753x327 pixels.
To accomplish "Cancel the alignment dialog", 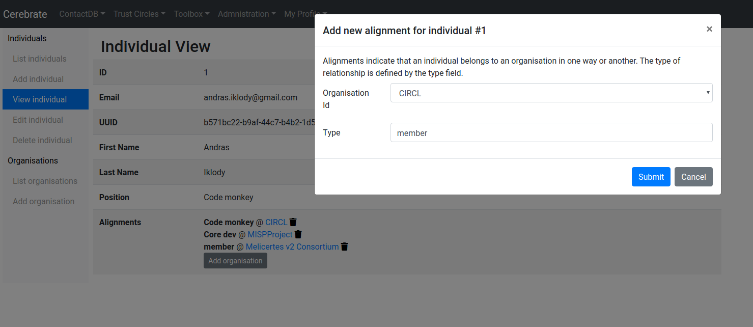I will 693,177.
